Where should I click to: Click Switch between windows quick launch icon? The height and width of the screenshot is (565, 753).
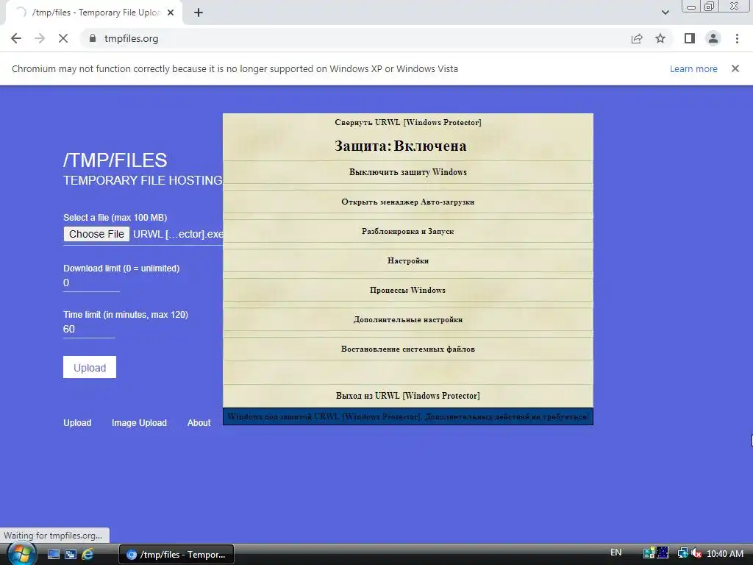[70, 555]
